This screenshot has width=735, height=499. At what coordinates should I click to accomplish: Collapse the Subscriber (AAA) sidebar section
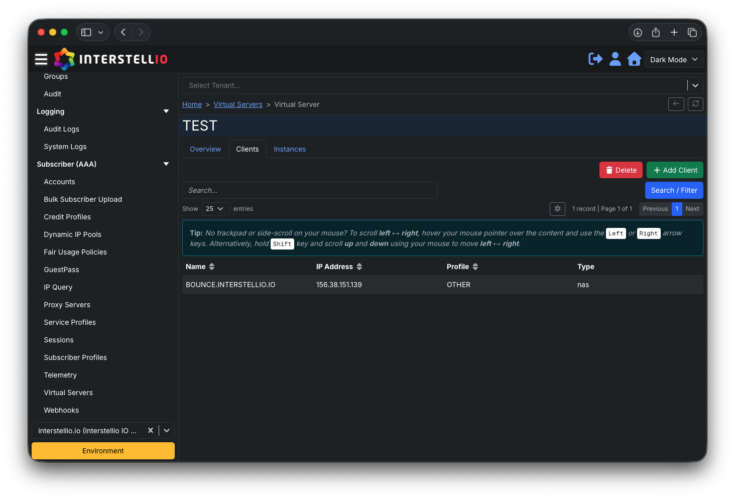click(166, 164)
